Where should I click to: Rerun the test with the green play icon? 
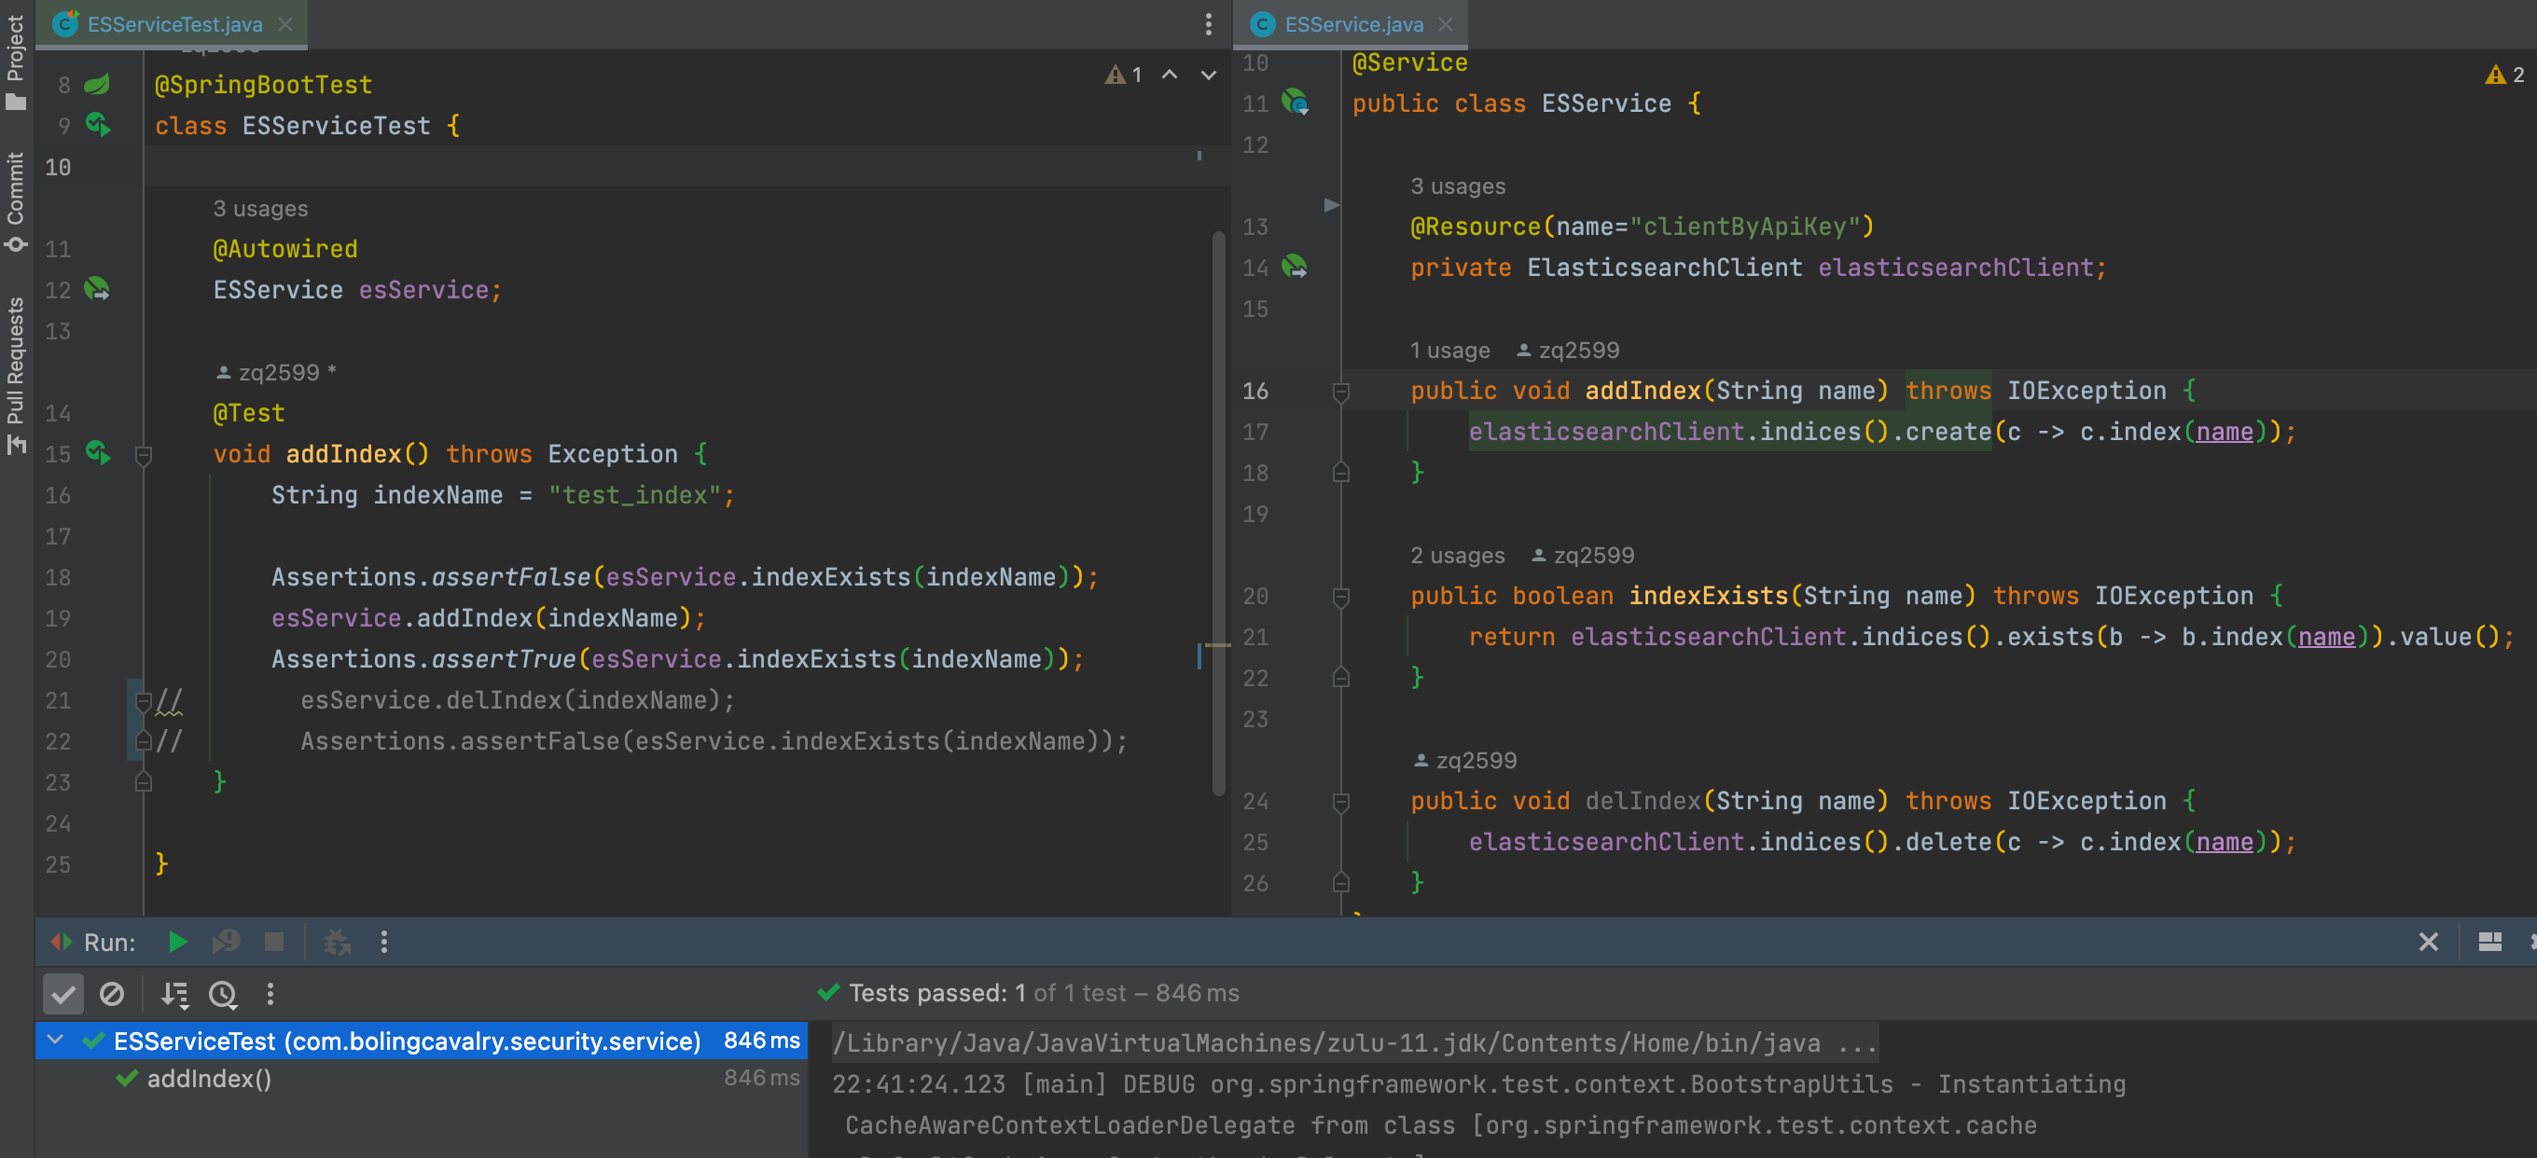177,942
